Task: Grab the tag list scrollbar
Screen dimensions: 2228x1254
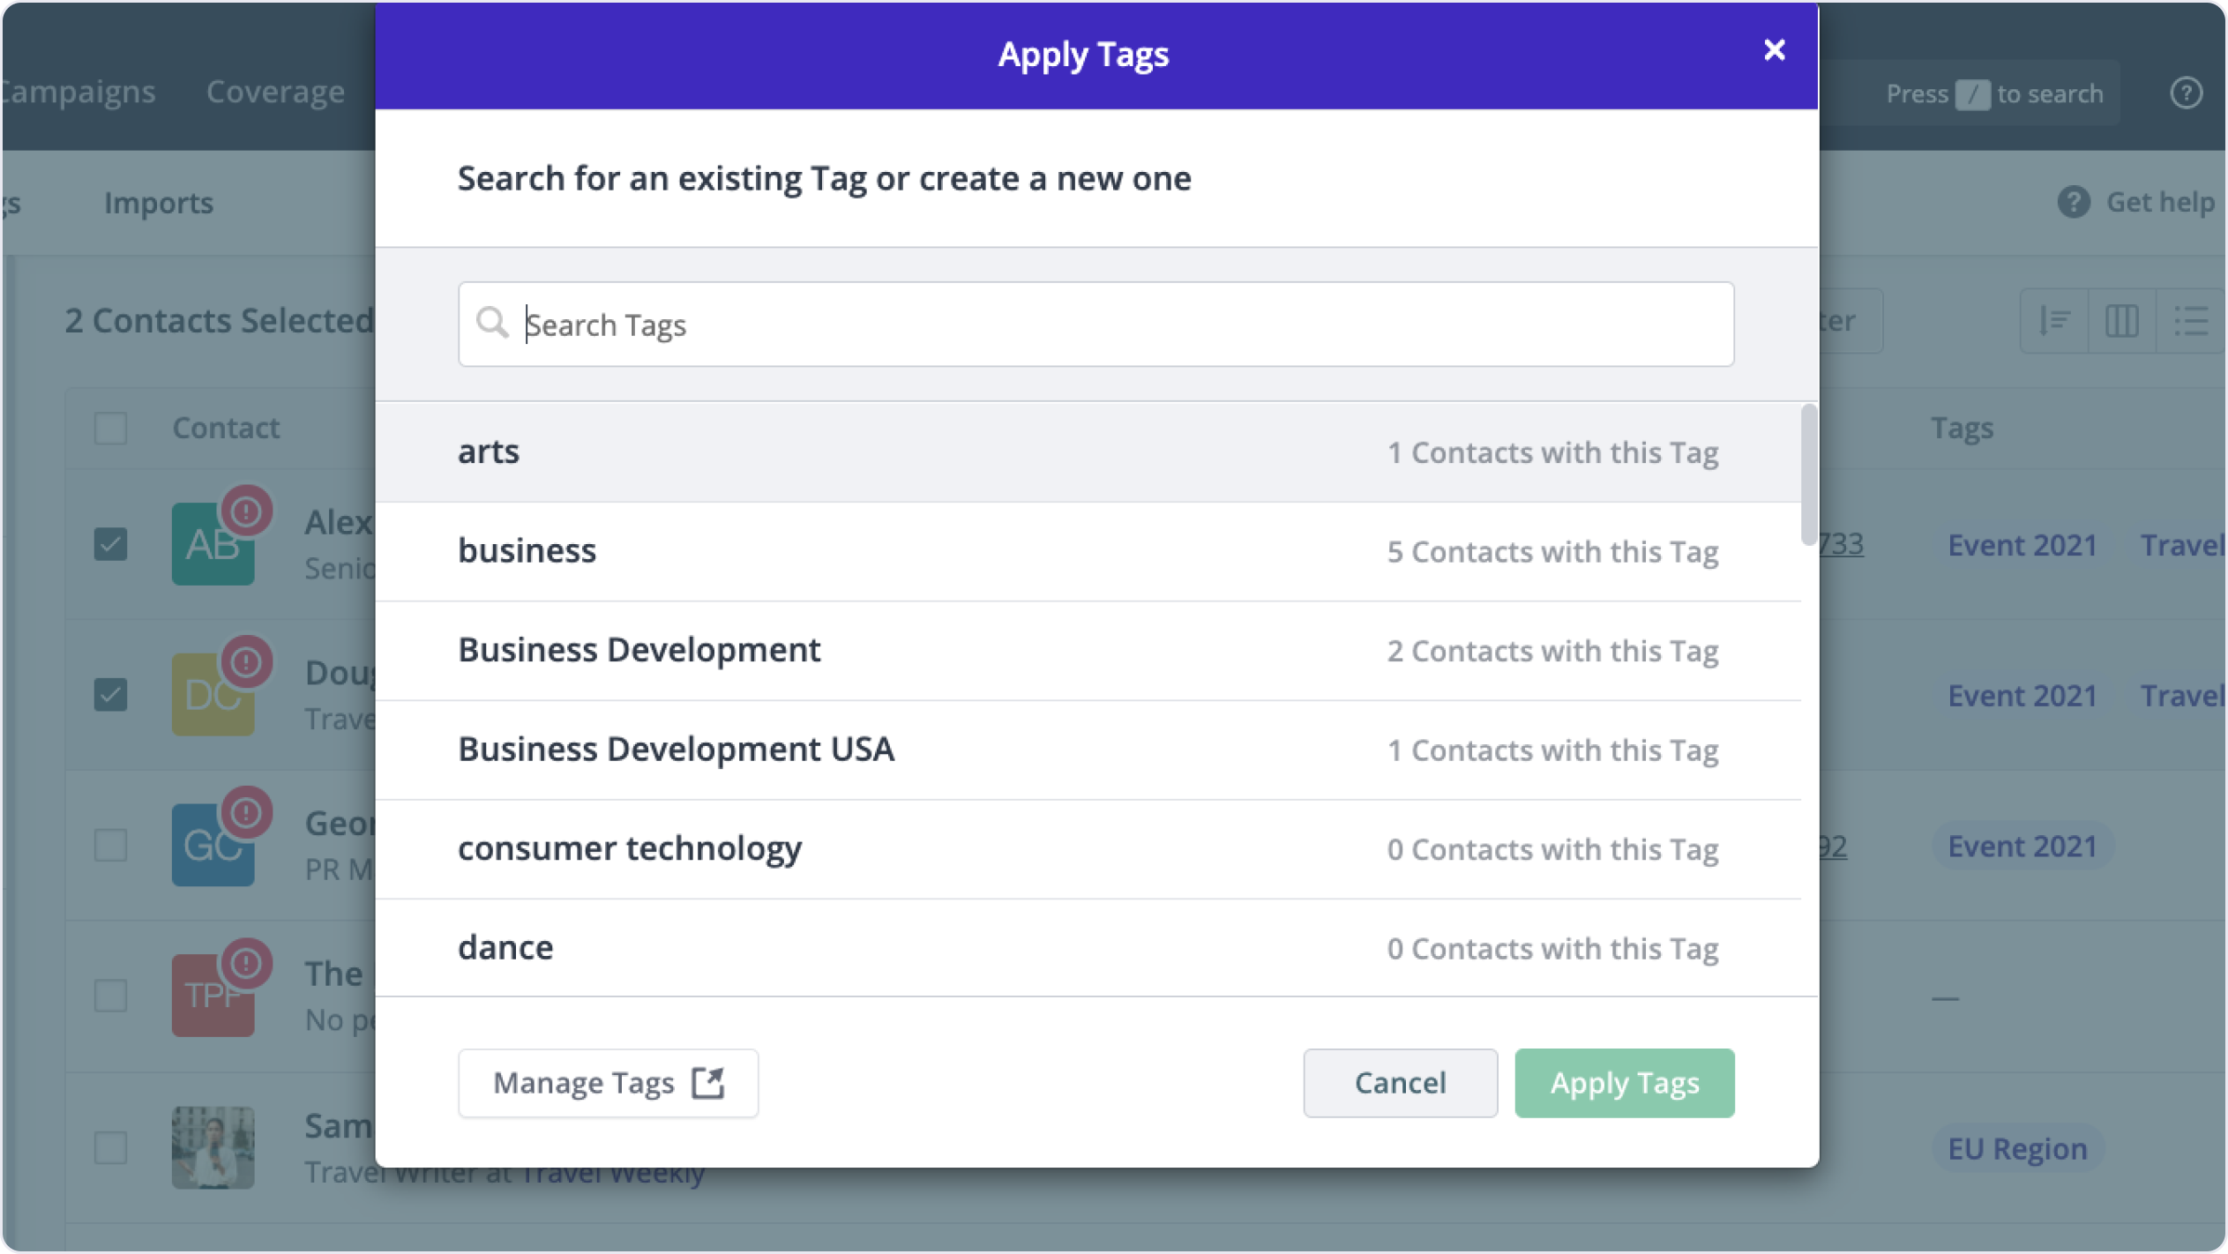Action: 1808,474
